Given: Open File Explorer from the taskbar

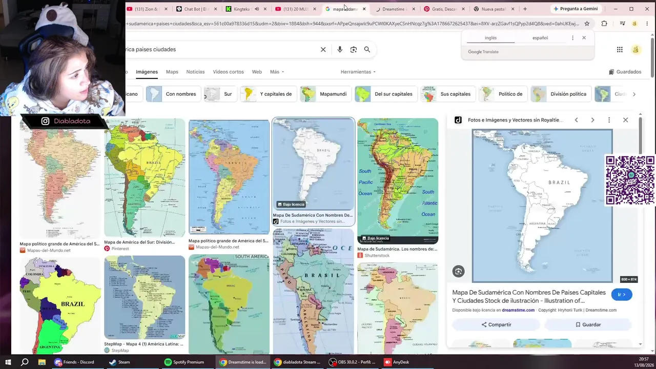Looking at the screenshot, I should coord(42,362).
